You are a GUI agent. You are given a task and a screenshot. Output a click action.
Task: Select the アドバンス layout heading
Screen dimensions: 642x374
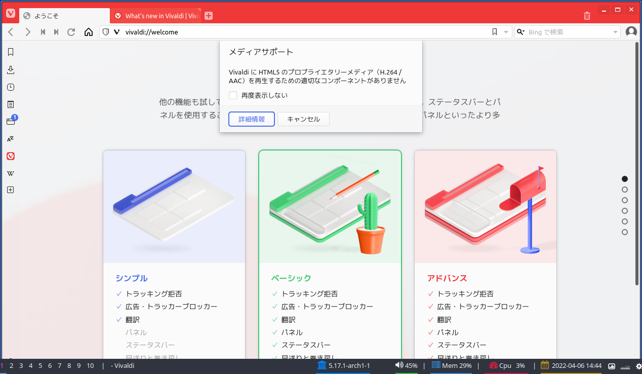447,278
